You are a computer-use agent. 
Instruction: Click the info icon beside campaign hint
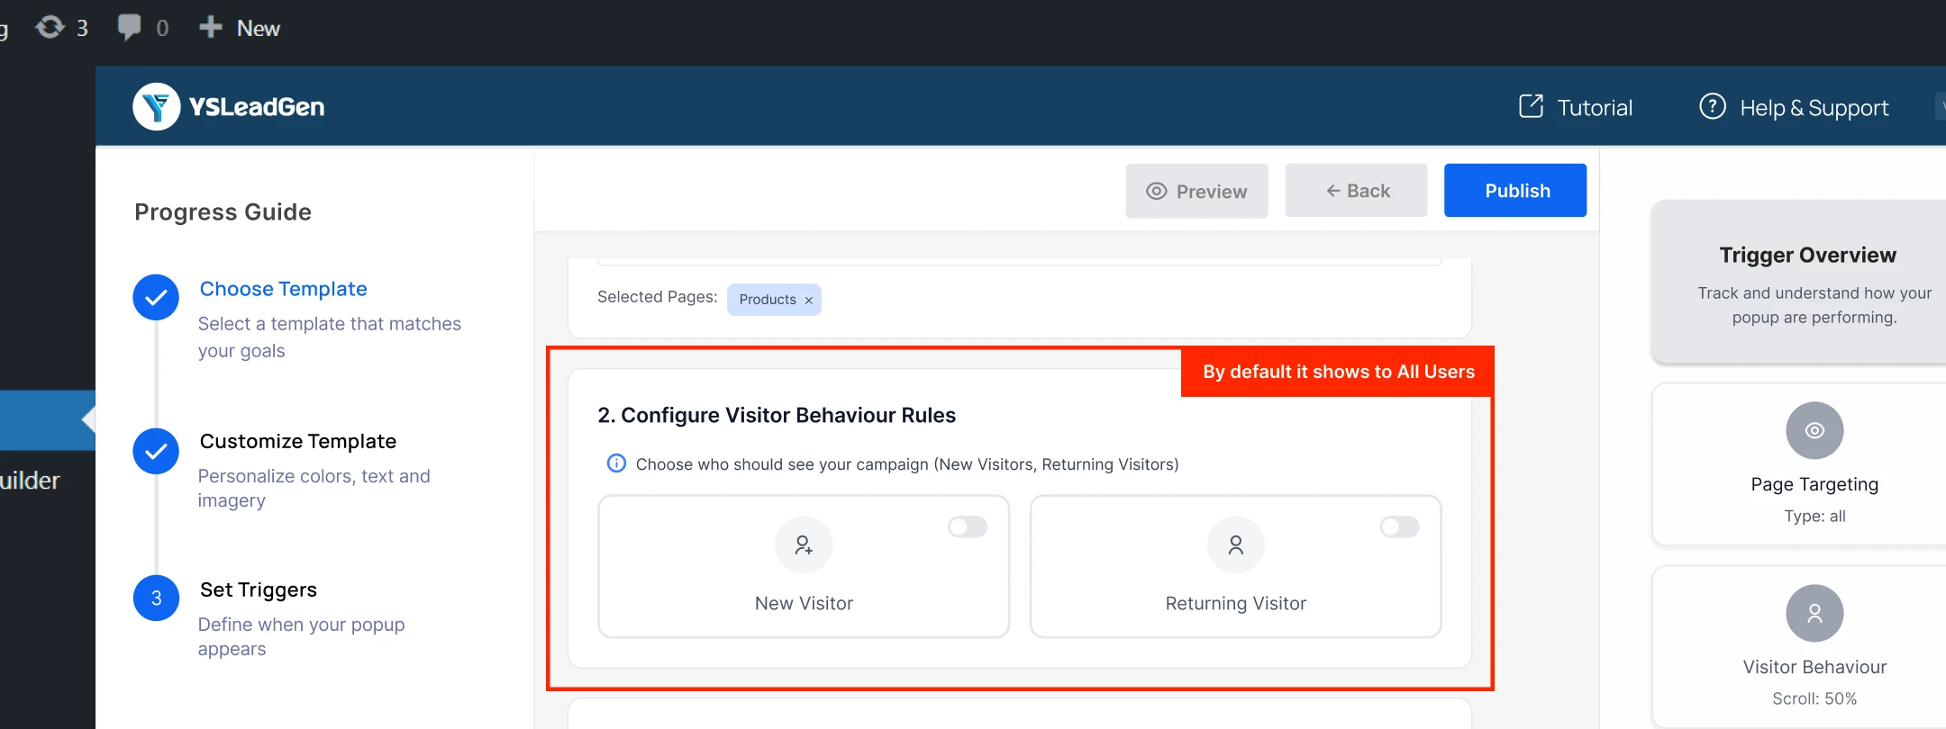(x=616, y=463)
